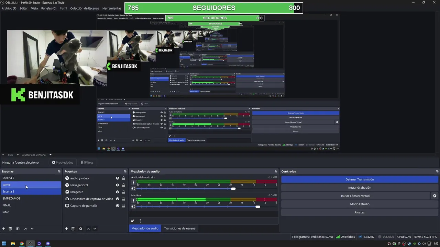Open the Editar menu
The height and width of the screenshot is (247, 440).
pyautogui.click(x=24, y=8)
